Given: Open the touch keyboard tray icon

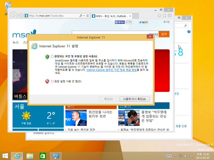Looking at the screenshot, I should [x=169, y=156].
